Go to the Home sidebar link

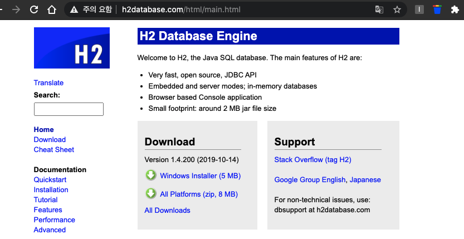point(44,130)
